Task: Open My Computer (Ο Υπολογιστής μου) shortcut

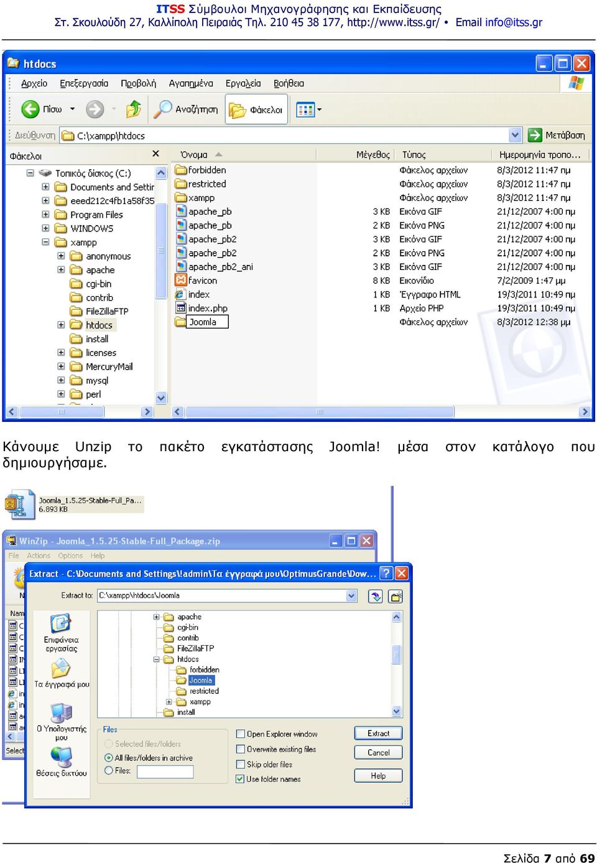Action: 61,722
